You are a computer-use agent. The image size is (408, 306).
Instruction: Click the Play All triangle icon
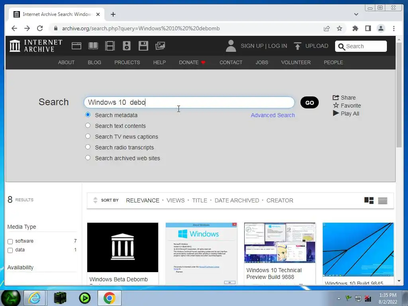coord(336,113)
